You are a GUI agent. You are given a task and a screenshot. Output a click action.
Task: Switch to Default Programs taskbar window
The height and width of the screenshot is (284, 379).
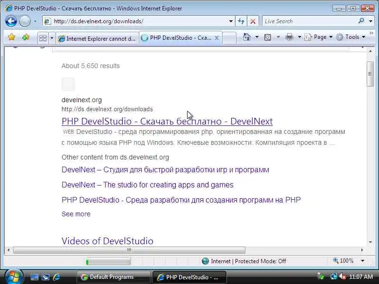(x=113, y=277)
